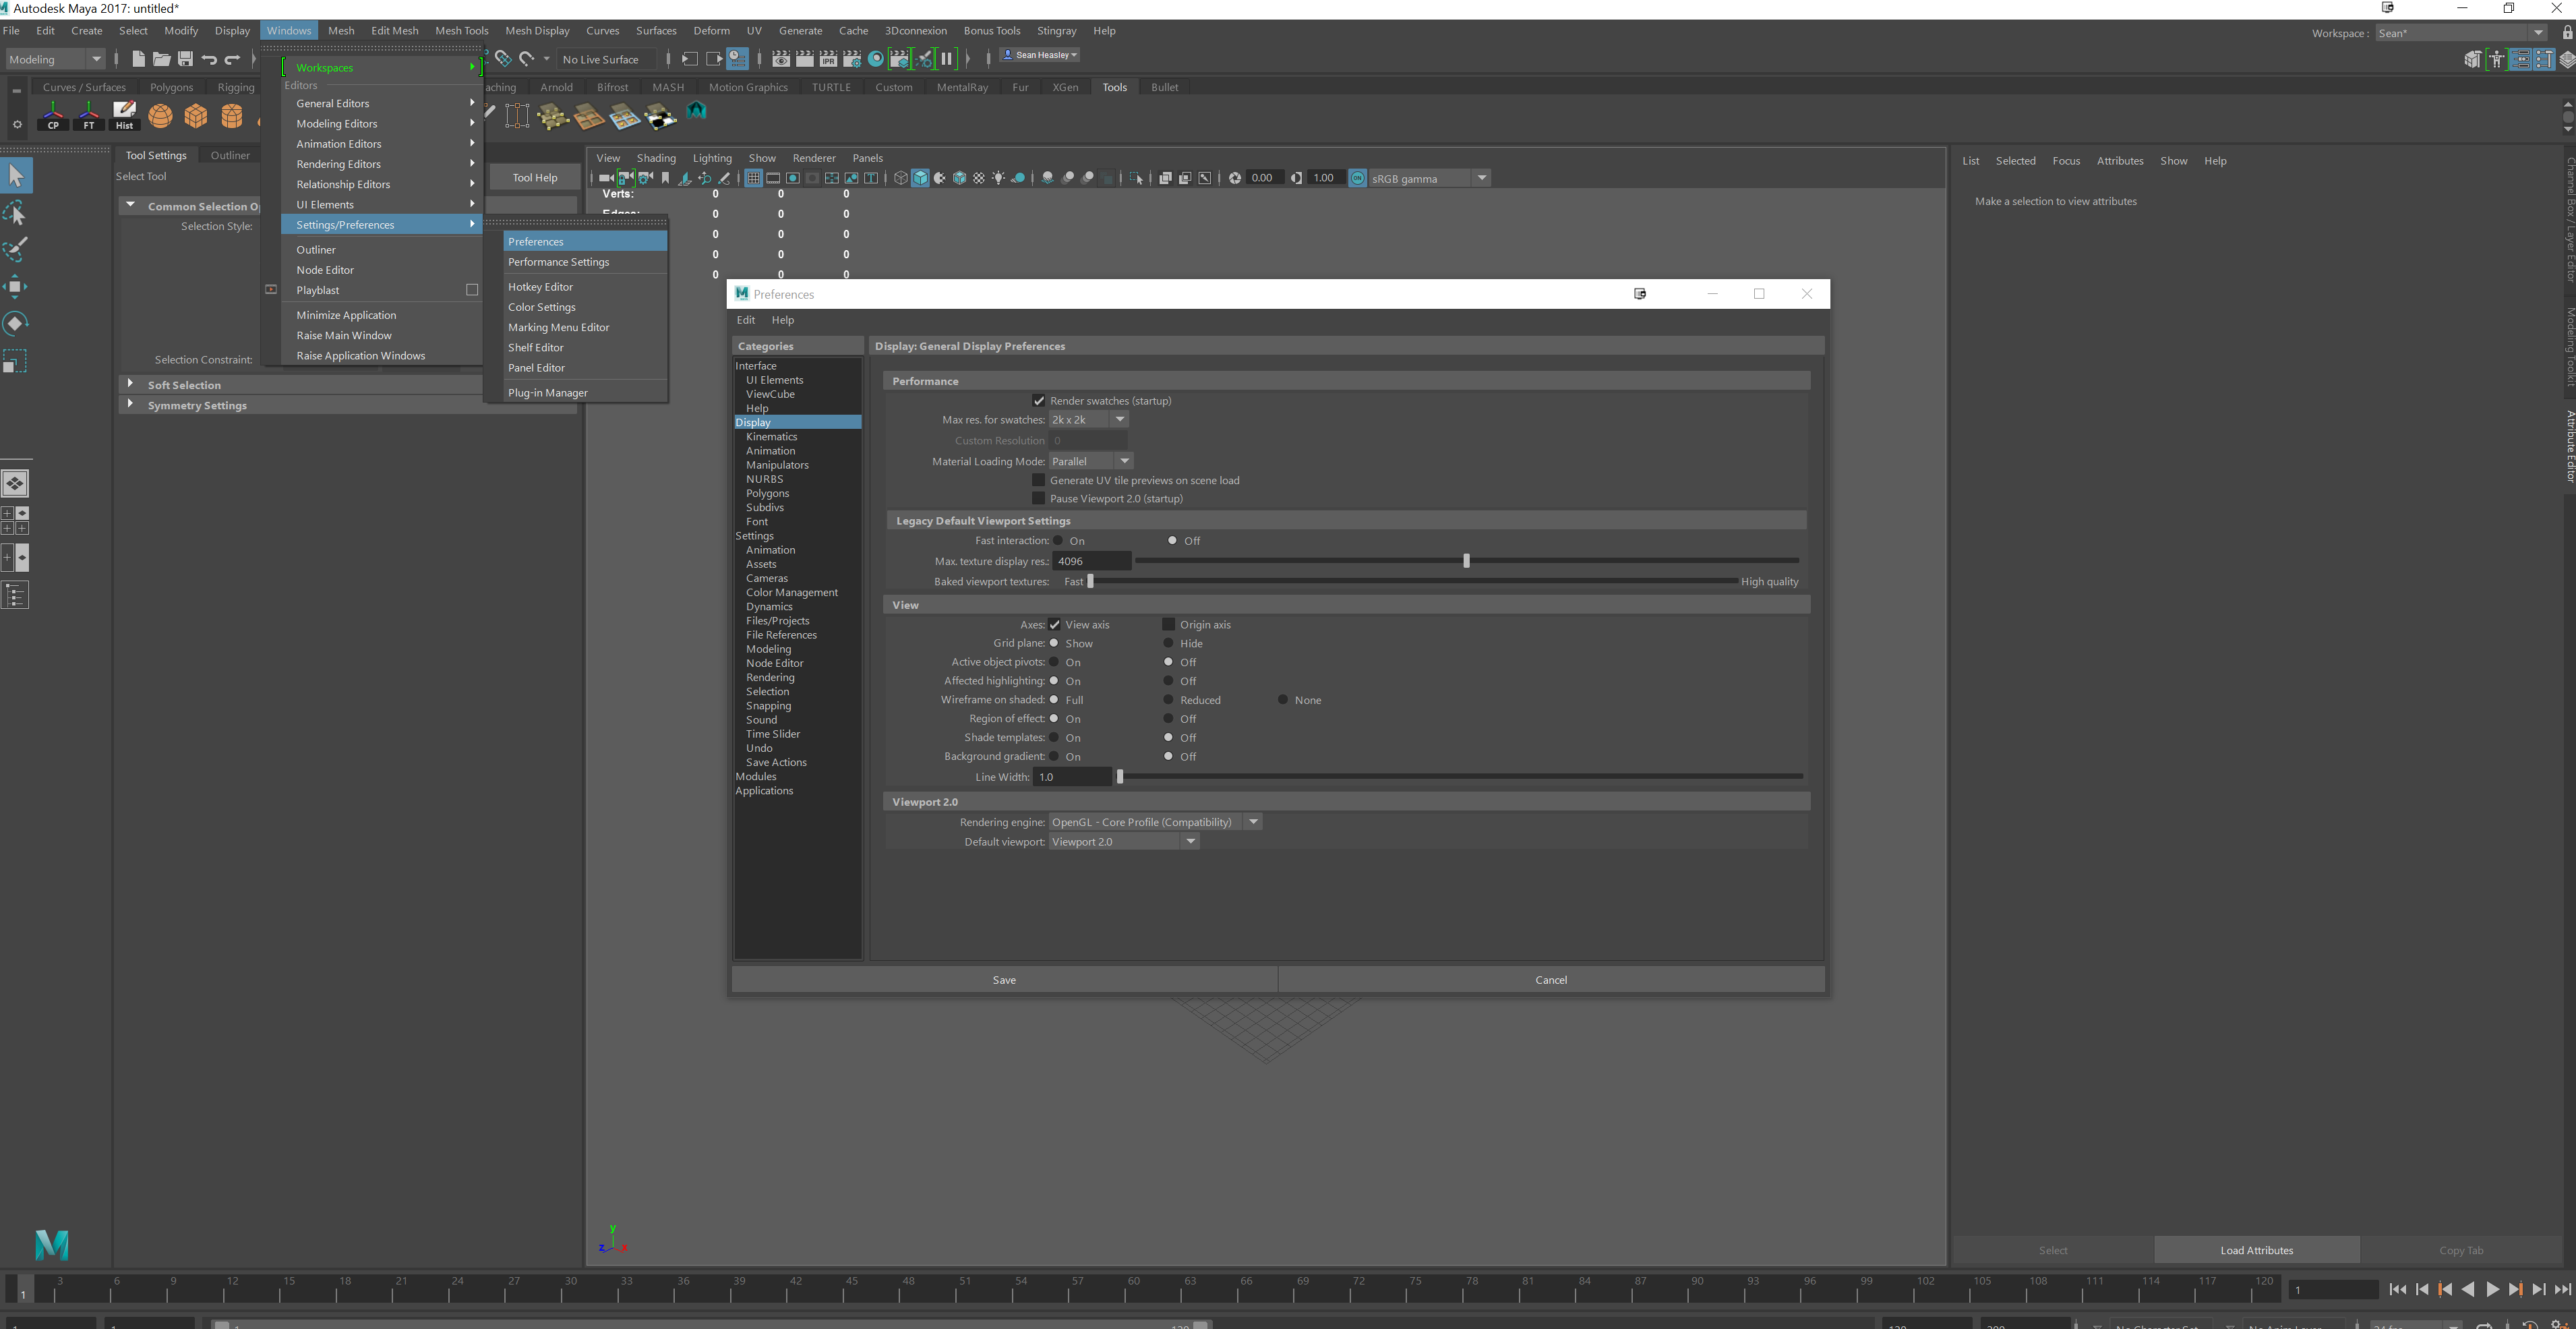Enable Generate UV tile previews on scene load
Viewport: 2576px width, 1329px height.
(x=1038, y=480)
